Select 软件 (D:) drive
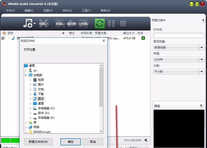 click(x=43, y=113)
